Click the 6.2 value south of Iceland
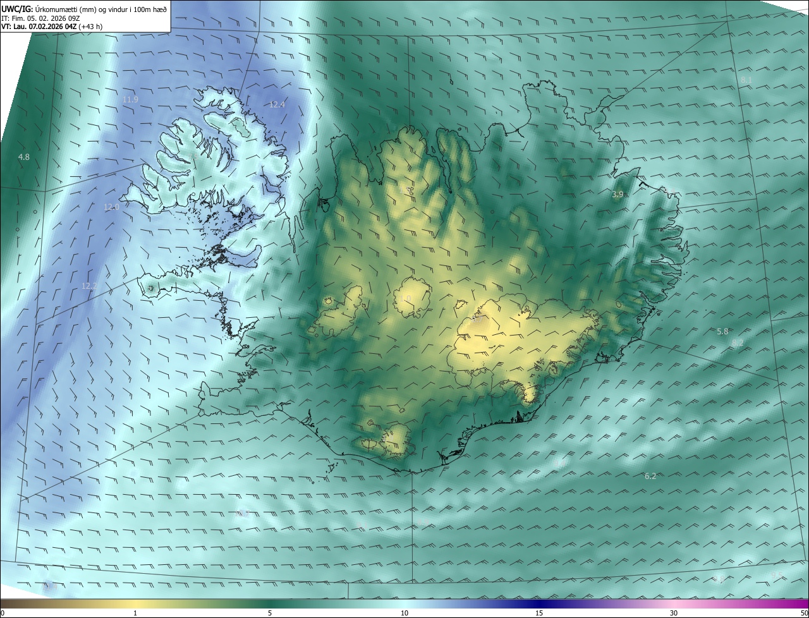 click(x=650, y=476)
